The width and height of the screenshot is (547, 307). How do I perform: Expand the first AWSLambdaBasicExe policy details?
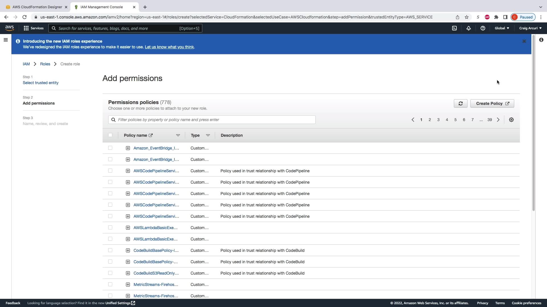tap(128, 228)
